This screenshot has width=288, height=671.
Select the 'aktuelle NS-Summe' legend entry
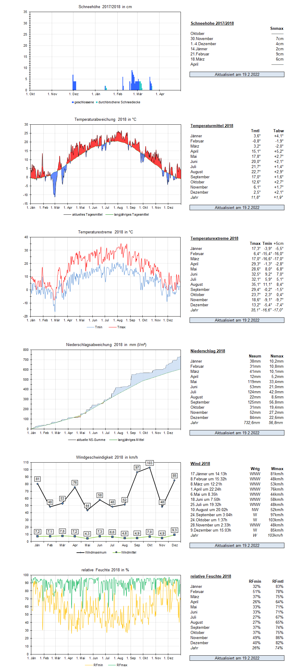click(87, 440)
